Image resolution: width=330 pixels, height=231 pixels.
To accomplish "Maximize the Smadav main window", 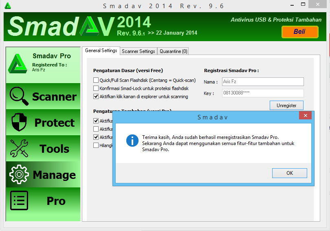I will tap(303, 4).
